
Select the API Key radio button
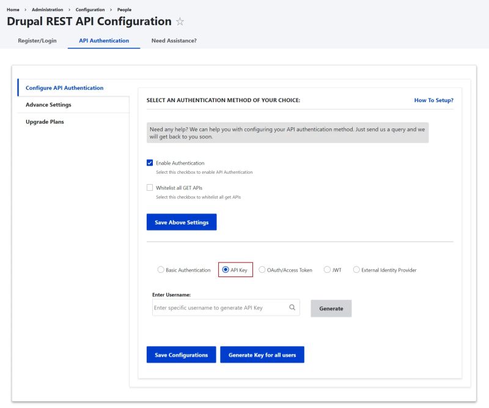226,270
